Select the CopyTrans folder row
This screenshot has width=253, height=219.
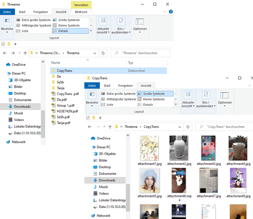click(108, 70)
